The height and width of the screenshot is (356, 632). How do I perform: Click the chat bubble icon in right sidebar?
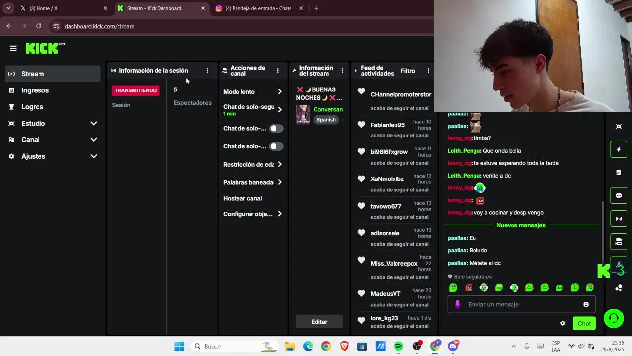[619, 195]
